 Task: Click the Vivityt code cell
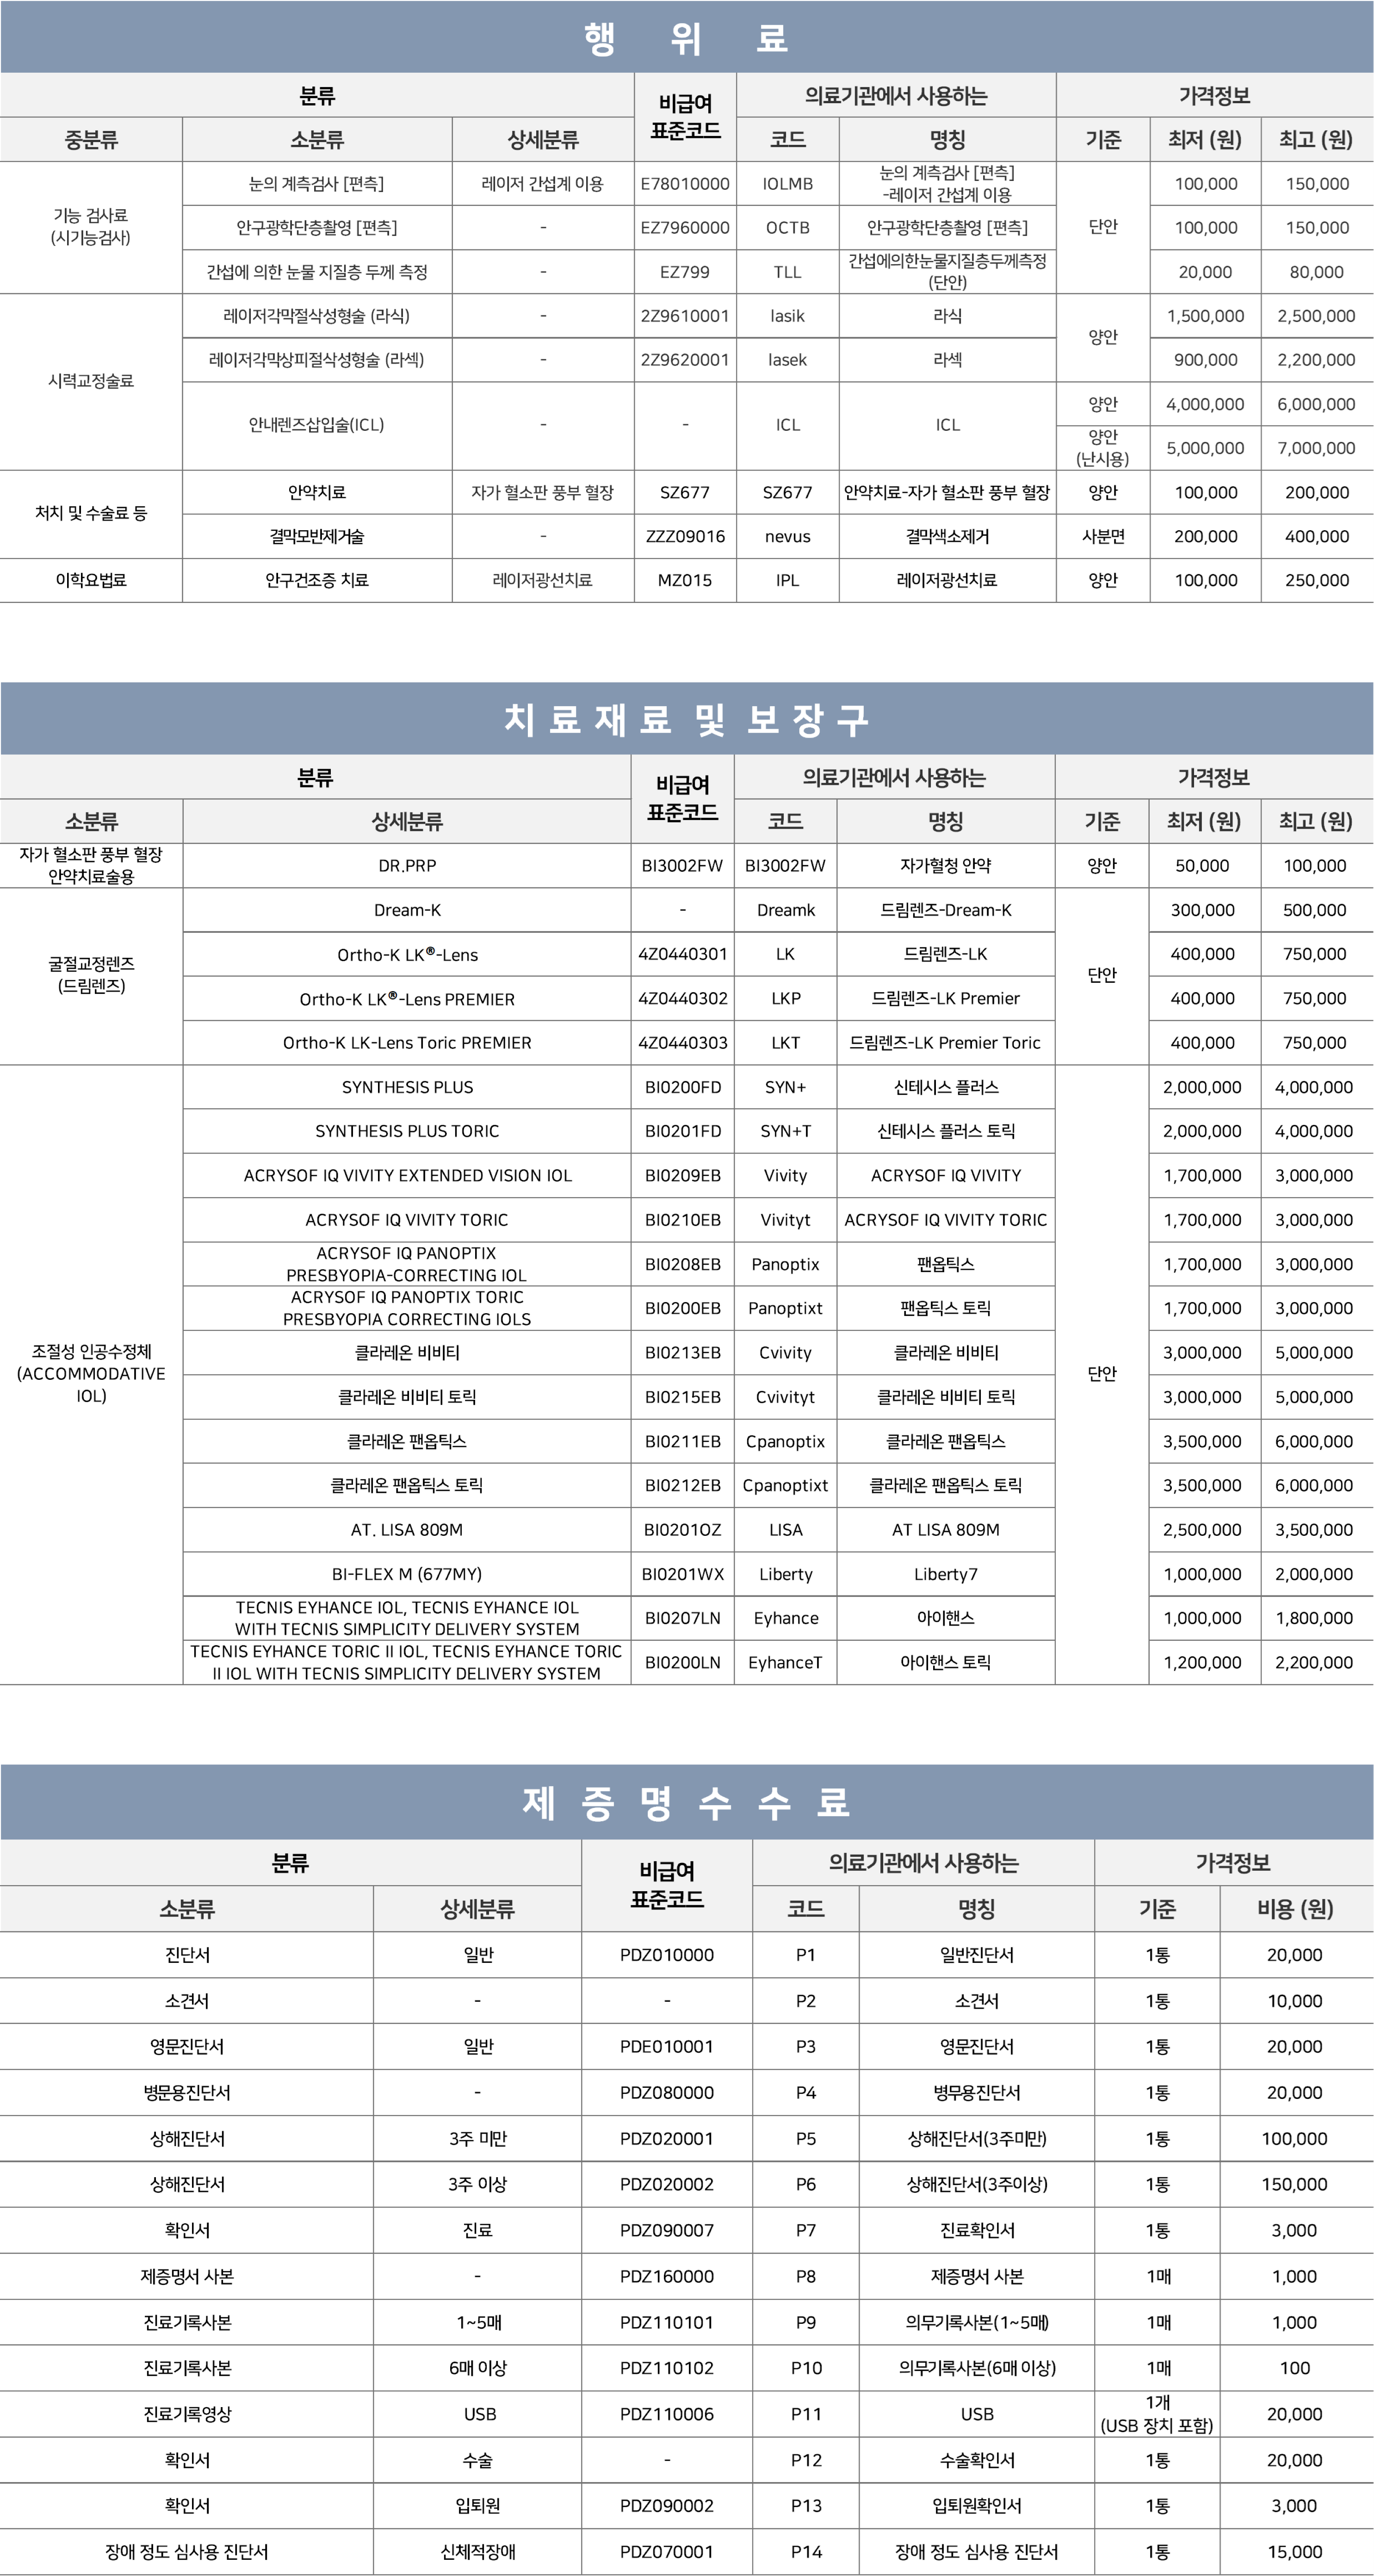point(785,1220)
